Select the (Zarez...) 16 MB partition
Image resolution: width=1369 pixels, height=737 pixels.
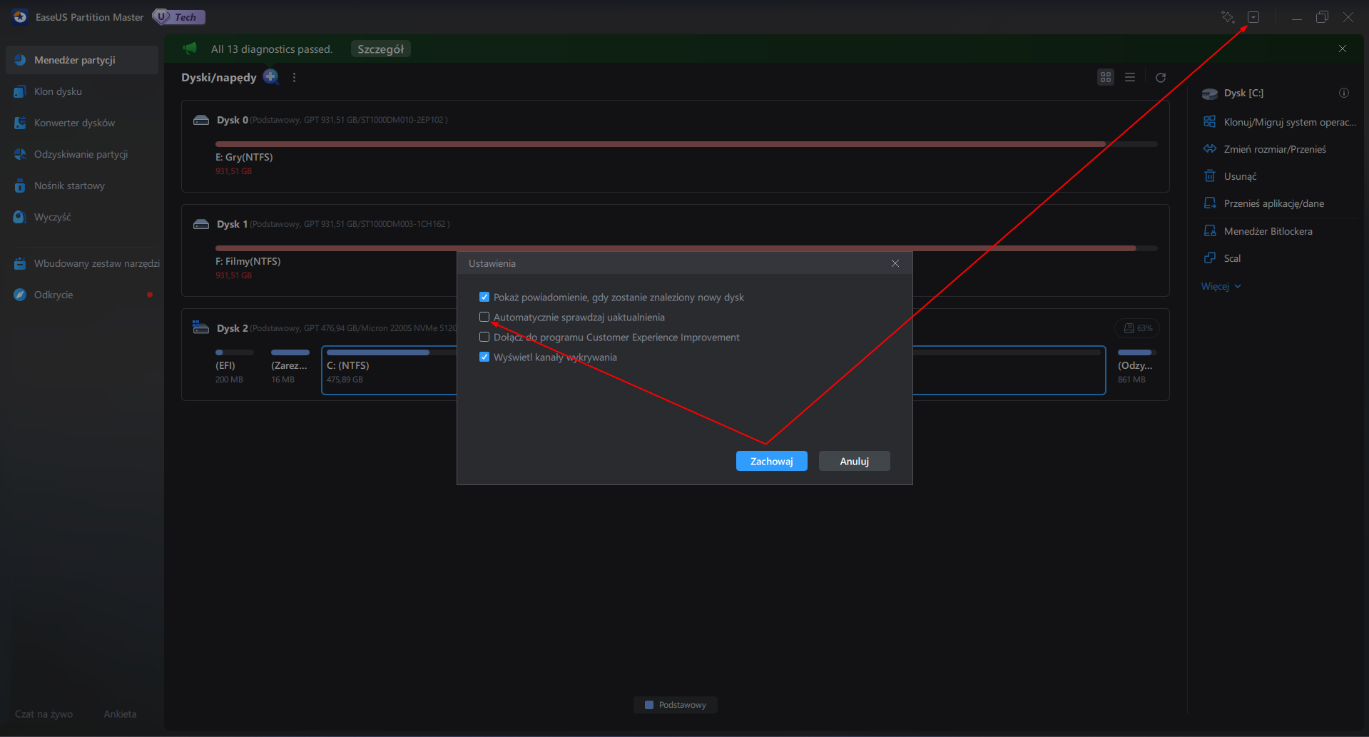point(290,367)
